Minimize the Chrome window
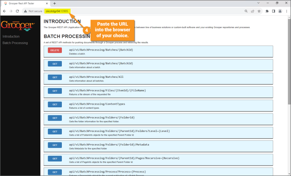The height and width of the screenshot is (176, 291). click(268, 3)
